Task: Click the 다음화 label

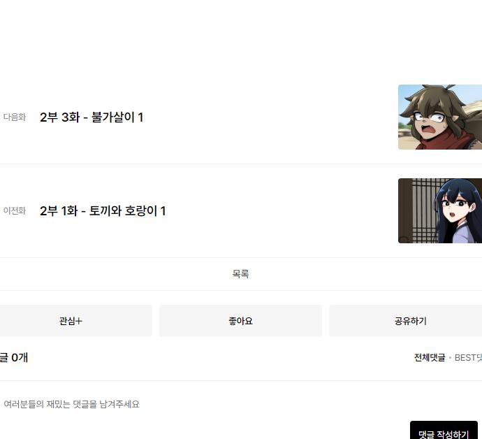Action: 15,117
